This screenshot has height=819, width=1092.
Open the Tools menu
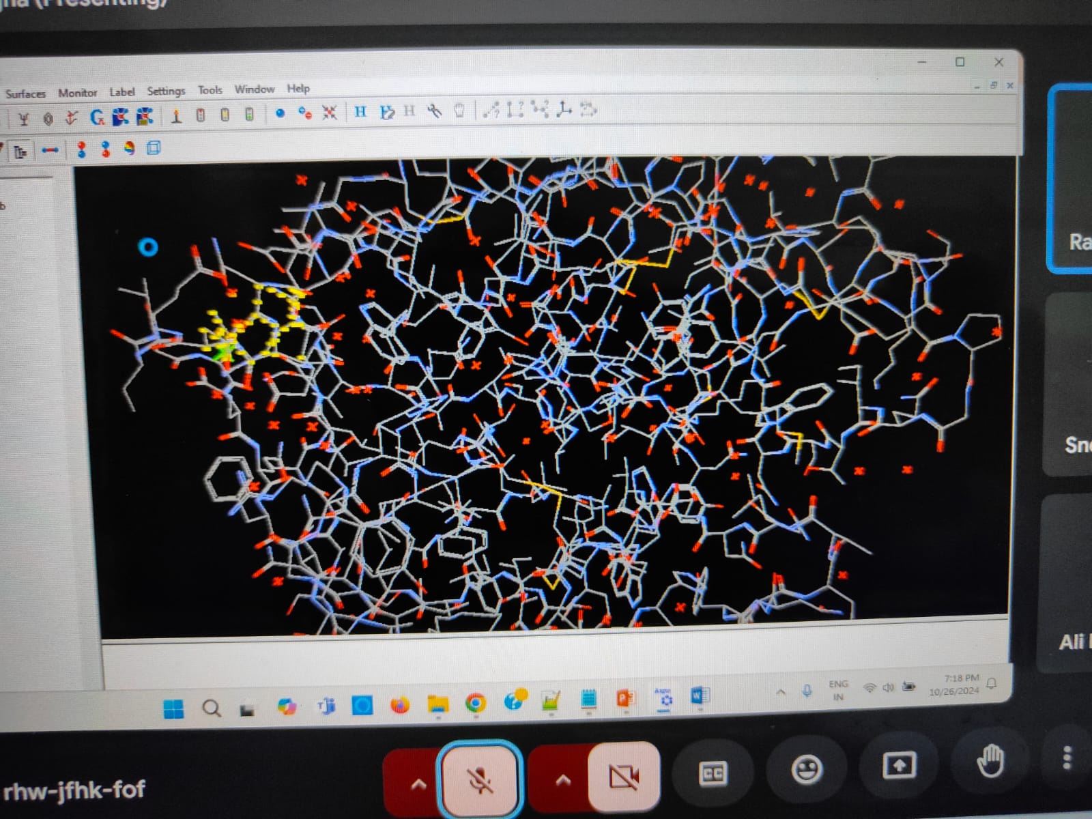click(x=210, y=90)
